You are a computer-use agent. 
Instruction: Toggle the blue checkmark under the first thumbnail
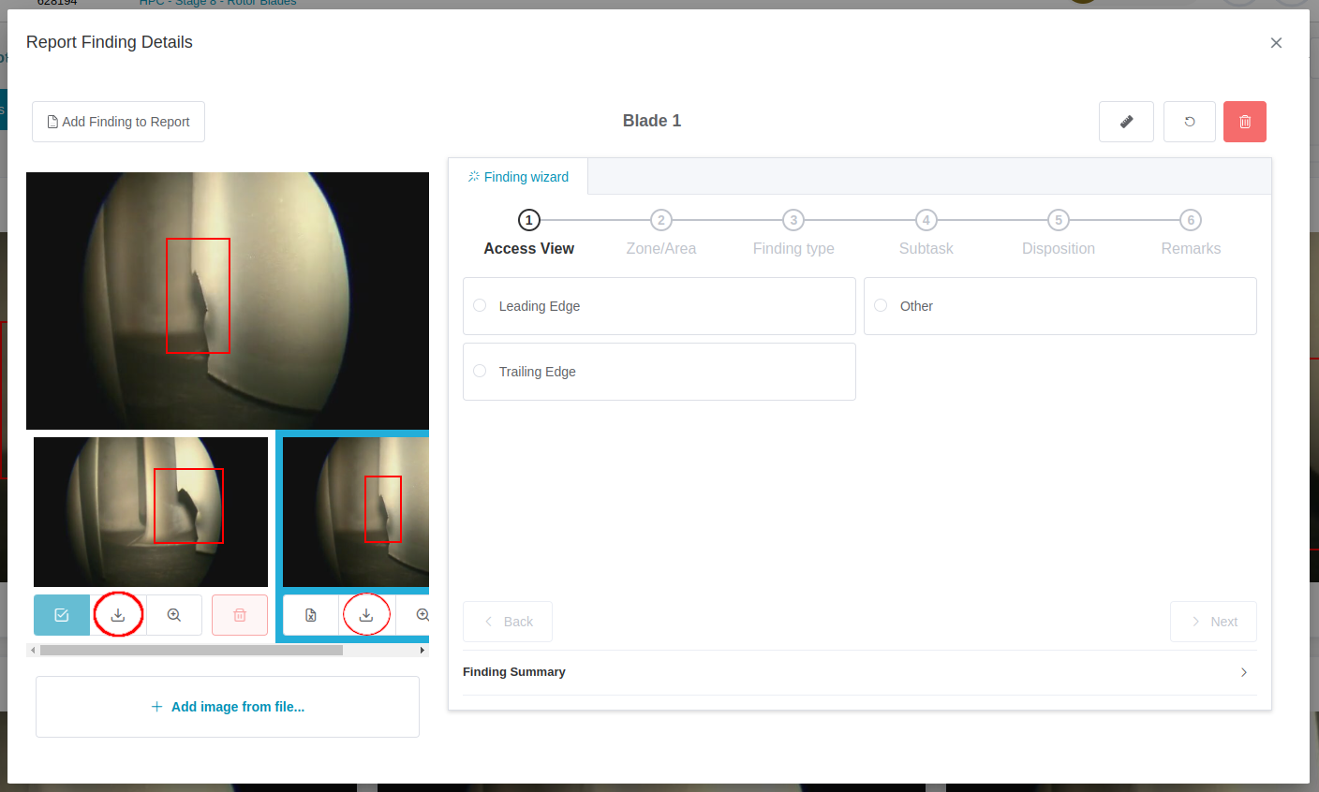coord(62,615)
